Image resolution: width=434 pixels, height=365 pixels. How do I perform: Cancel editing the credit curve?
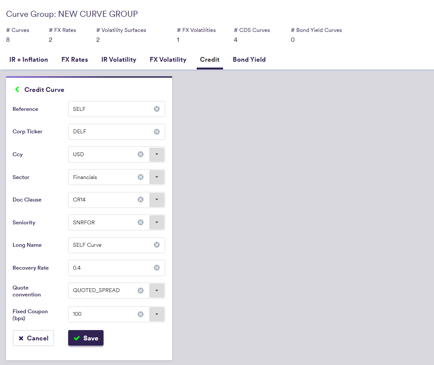pos(33,338)
